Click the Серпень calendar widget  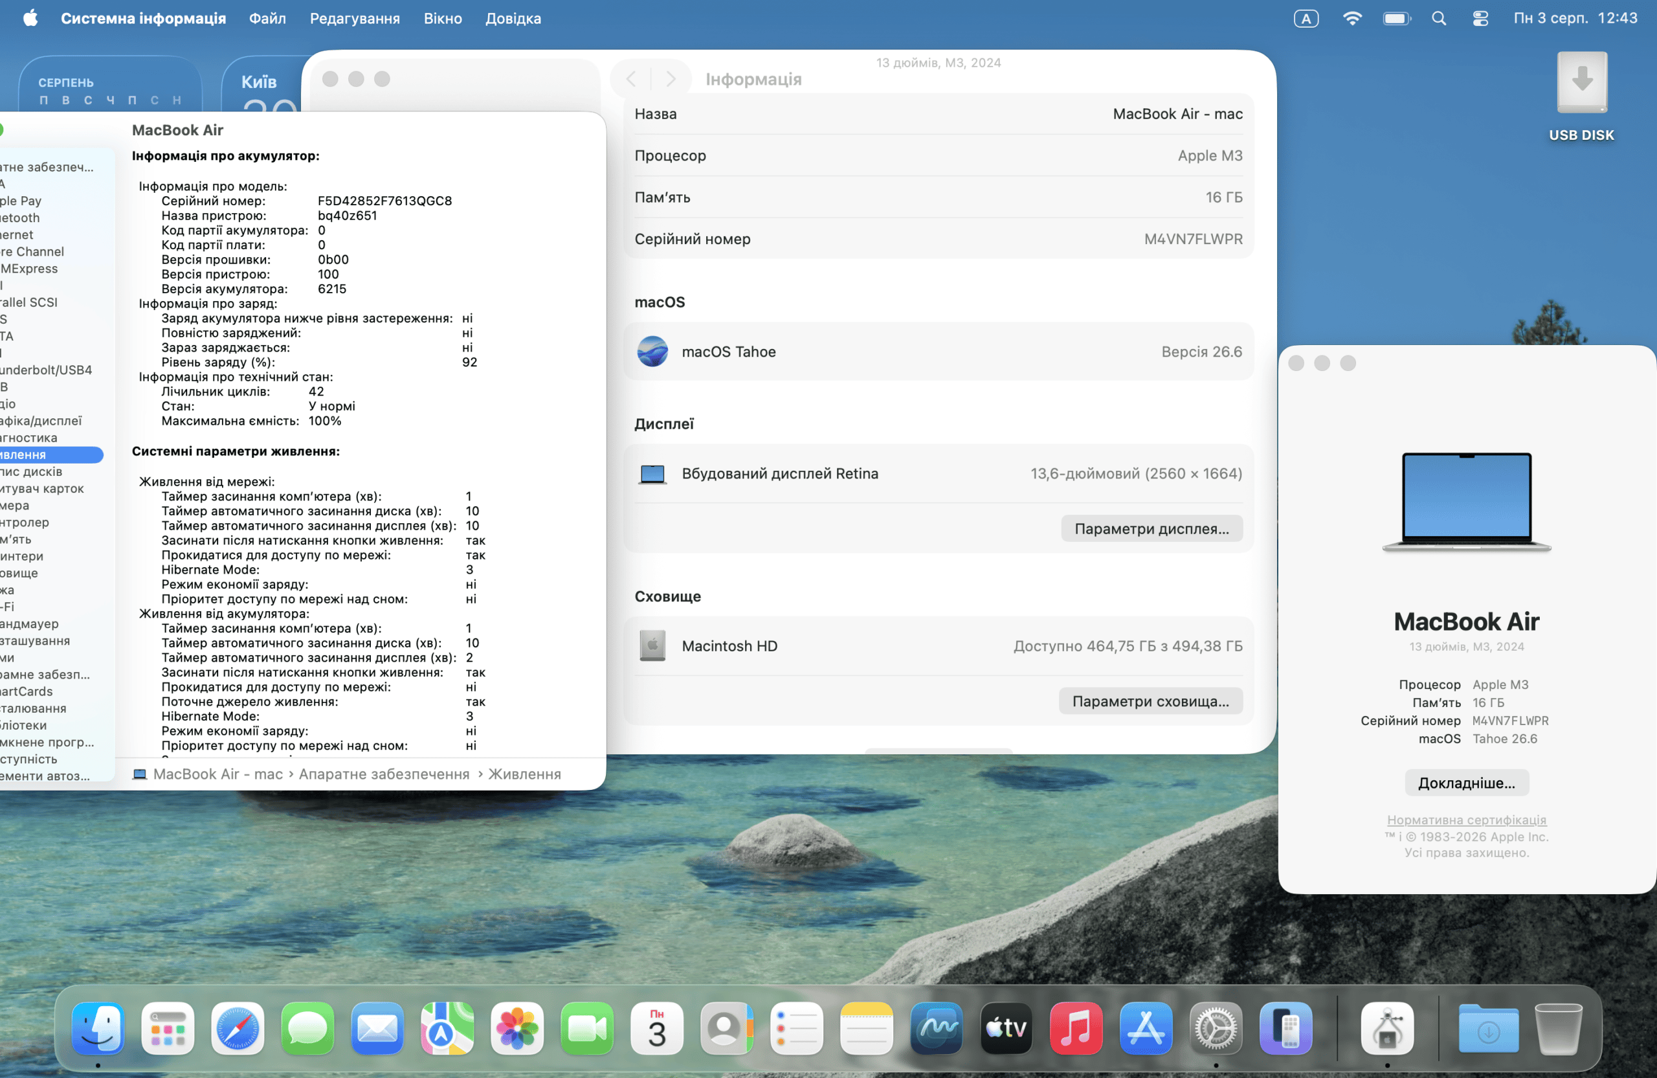click(110, 84)
